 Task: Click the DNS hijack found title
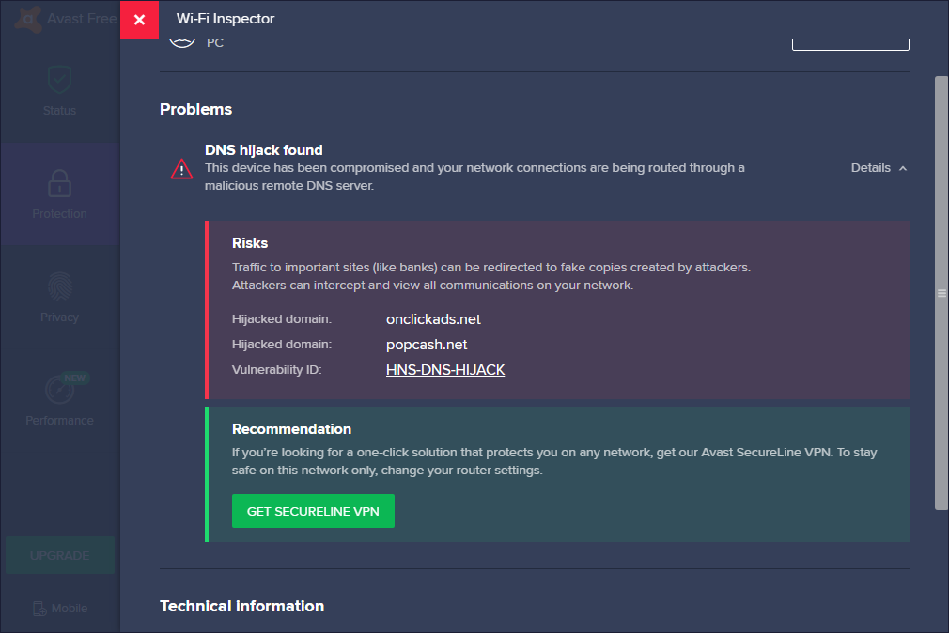pos(264,150)
